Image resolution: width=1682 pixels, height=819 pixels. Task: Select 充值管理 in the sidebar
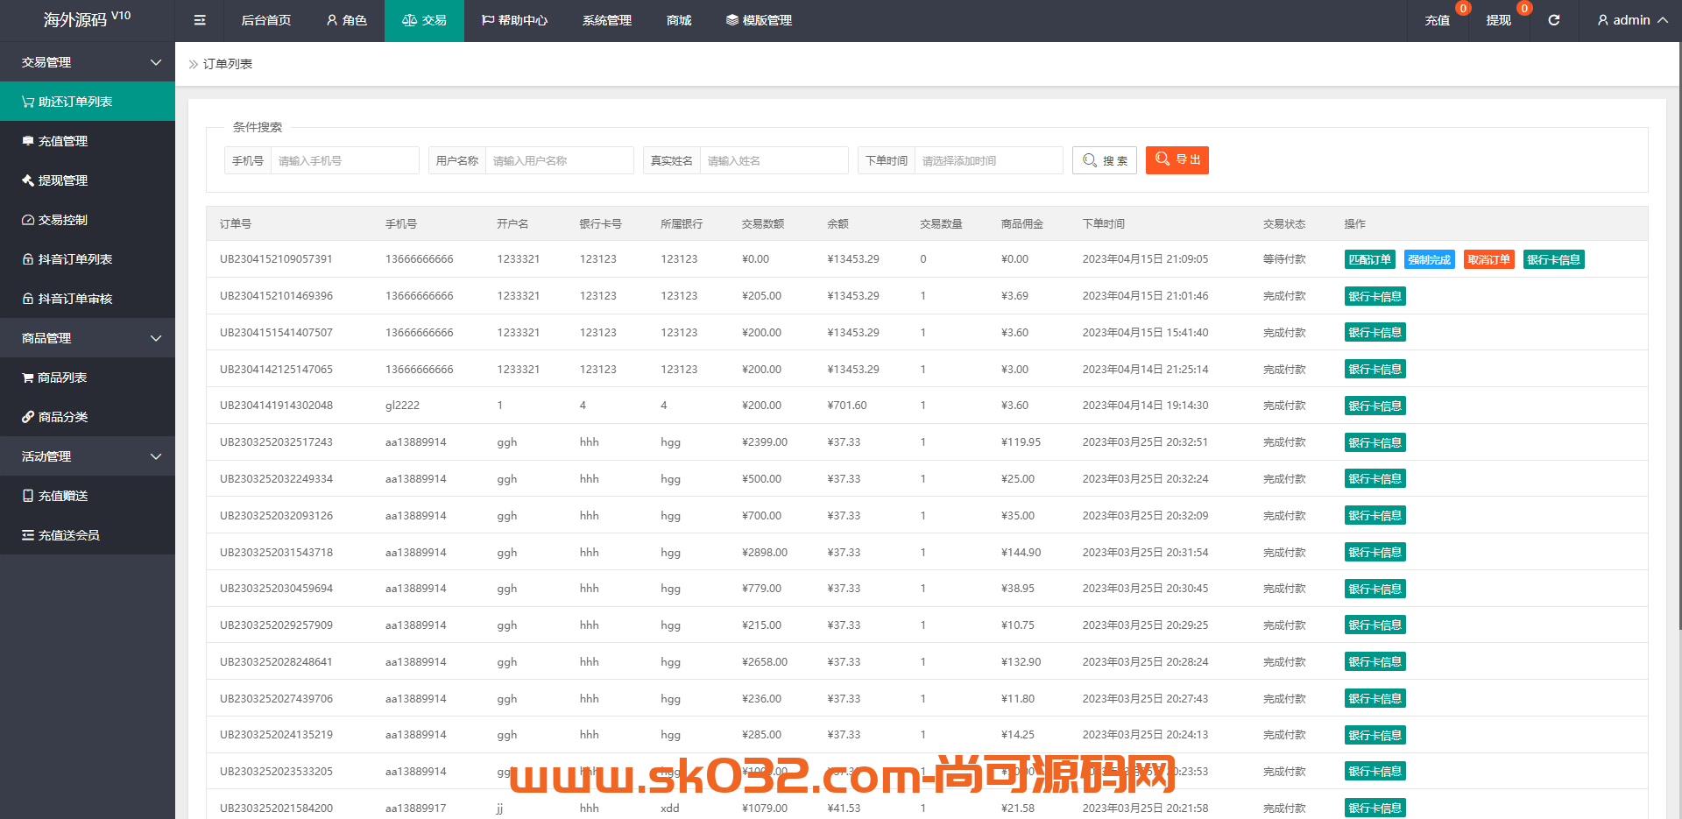[x=88, y=141]
